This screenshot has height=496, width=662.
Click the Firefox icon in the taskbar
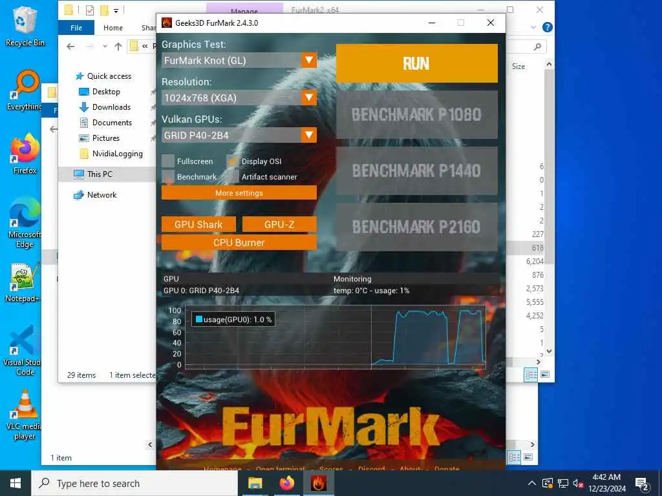click(x=286, y=483)
